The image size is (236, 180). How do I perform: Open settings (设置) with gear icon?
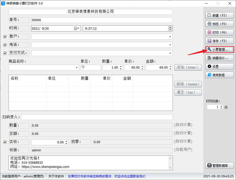(x=219, y=67)
